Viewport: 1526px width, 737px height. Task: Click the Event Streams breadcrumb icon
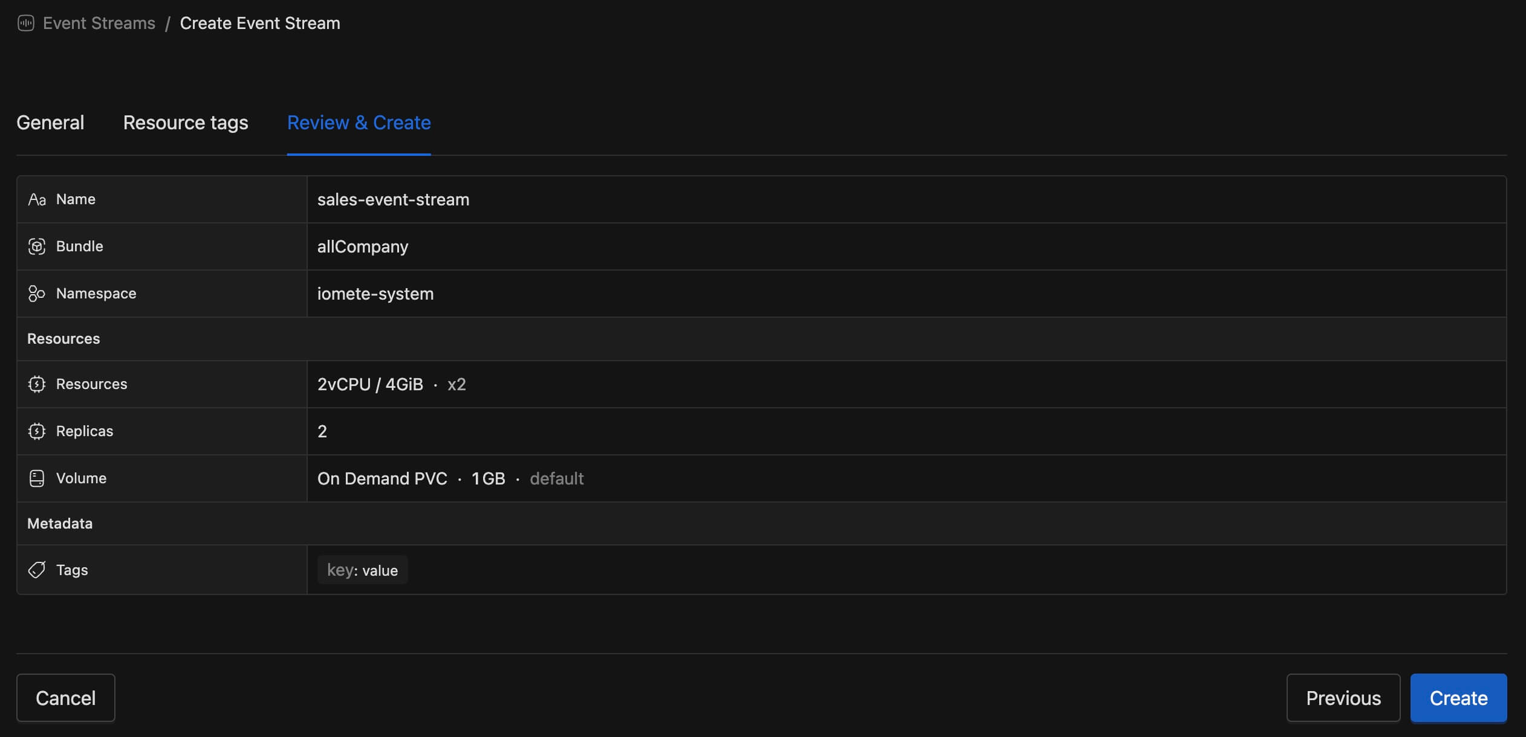pyautogui.click(x=25, y=24)
